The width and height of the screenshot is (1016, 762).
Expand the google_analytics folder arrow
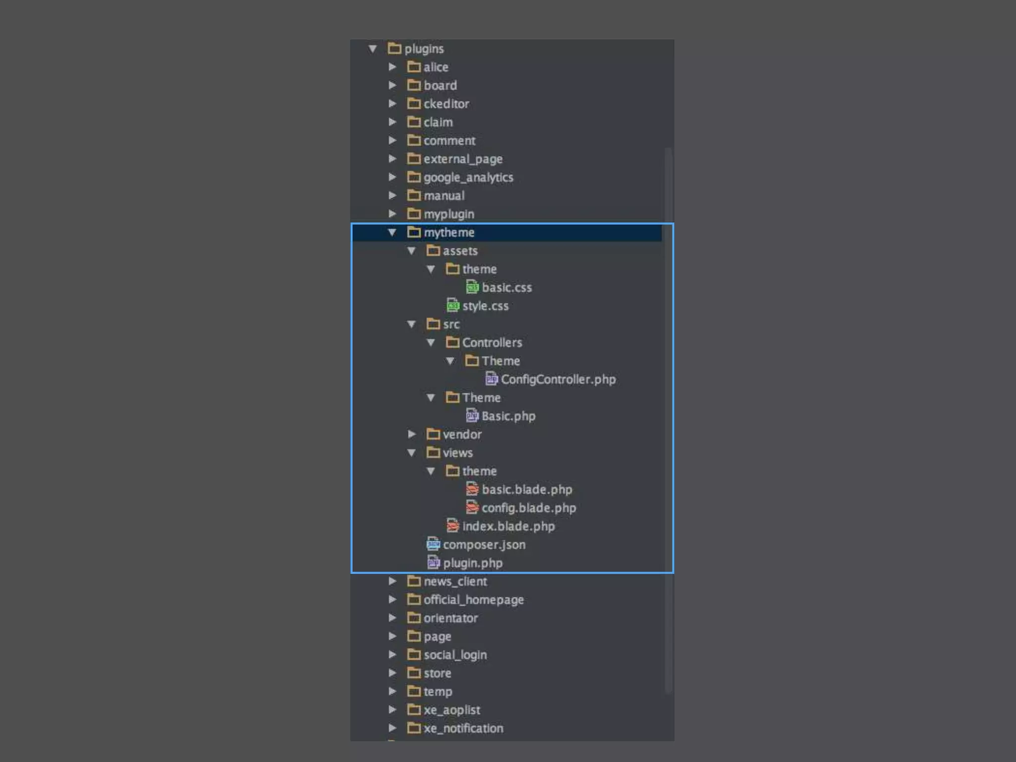[x=392, y=177]
